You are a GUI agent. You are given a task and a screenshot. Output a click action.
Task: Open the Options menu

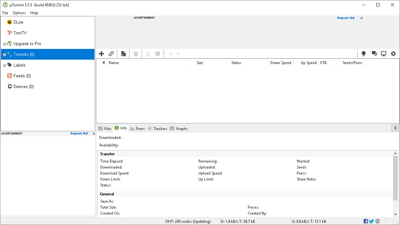(x=19, y=13)
